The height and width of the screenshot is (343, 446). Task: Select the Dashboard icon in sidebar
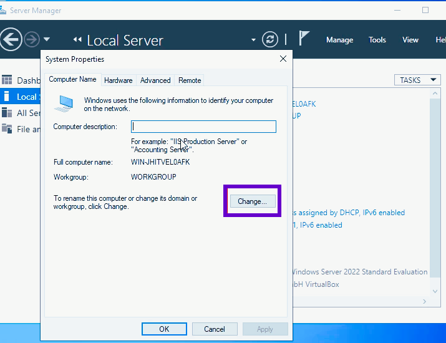click(7, 80)
